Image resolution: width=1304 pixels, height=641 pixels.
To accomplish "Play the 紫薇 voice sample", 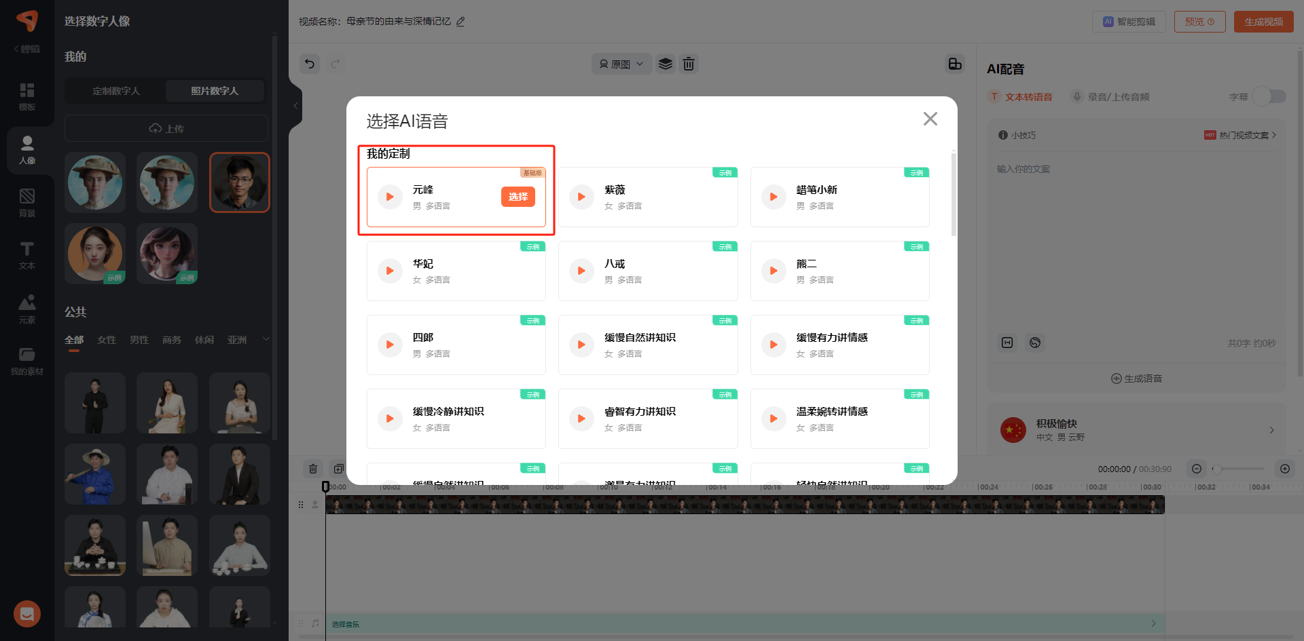I will 581,197.
